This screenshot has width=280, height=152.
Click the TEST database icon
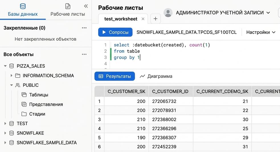pos(11,123)
